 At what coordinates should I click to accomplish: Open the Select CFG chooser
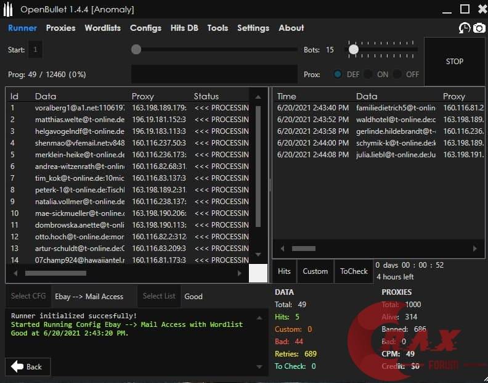click(28, 296)
